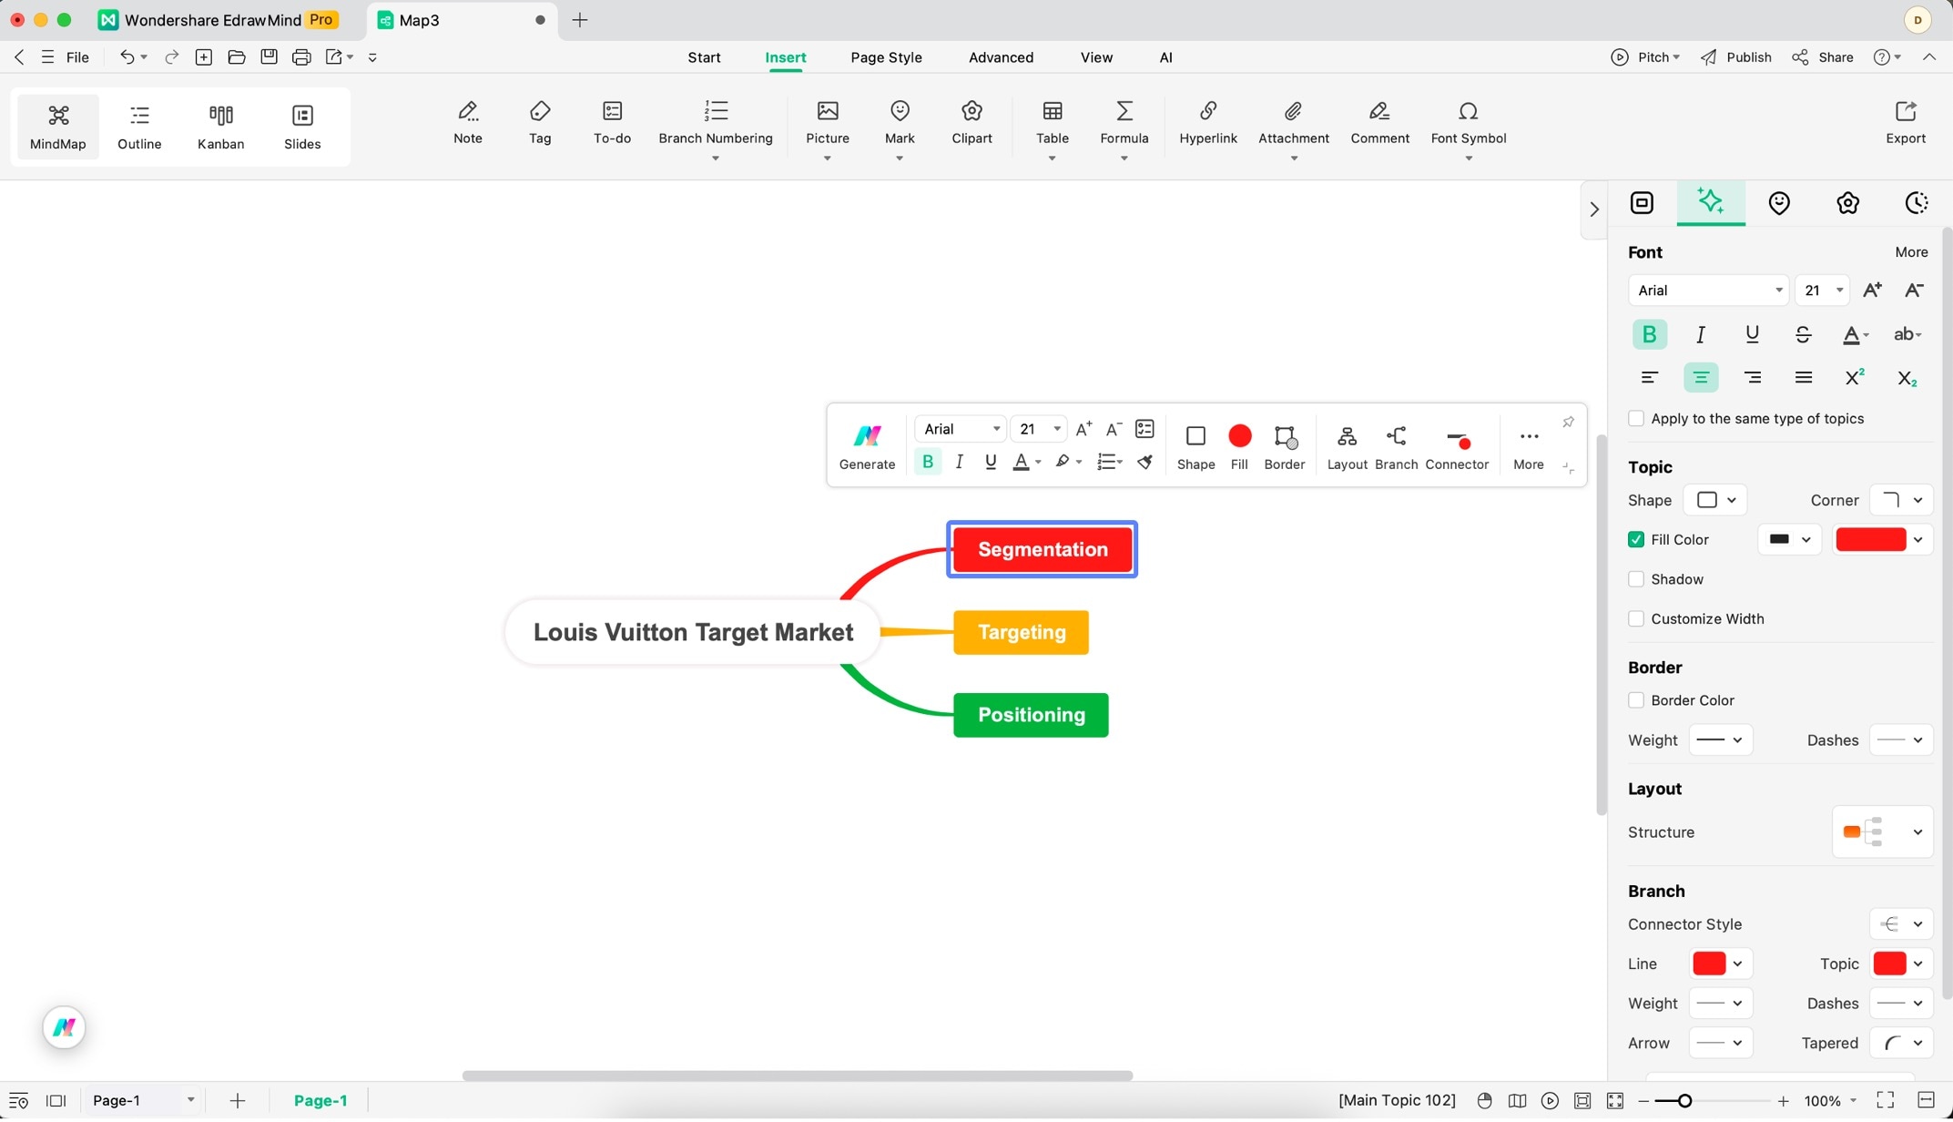The image size is (1953, 1122).
Task: Click the Share button
Action: 1823,57
